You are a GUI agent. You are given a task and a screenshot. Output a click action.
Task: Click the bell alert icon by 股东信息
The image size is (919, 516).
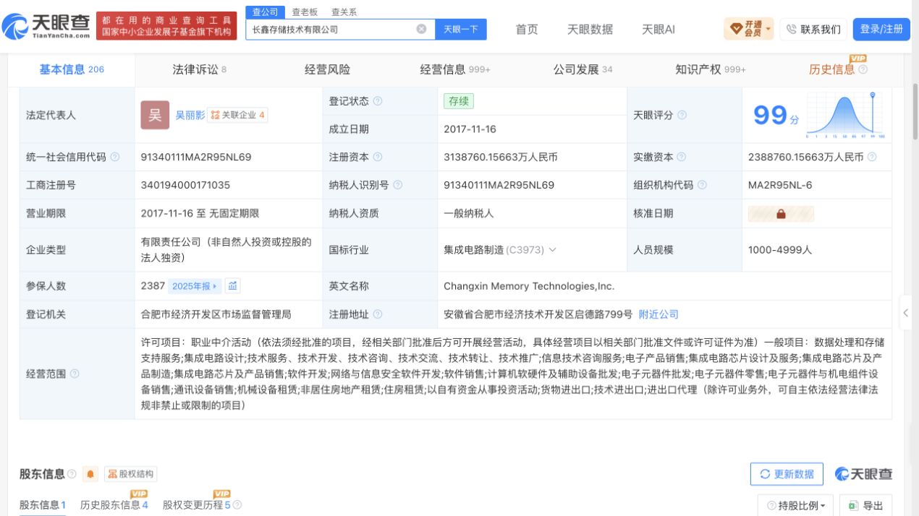point(90,474)
